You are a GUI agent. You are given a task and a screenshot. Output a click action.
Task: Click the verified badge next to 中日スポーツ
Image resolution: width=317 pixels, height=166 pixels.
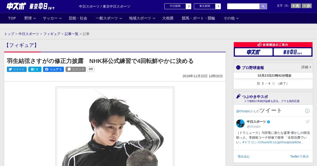tap(269, 122)
